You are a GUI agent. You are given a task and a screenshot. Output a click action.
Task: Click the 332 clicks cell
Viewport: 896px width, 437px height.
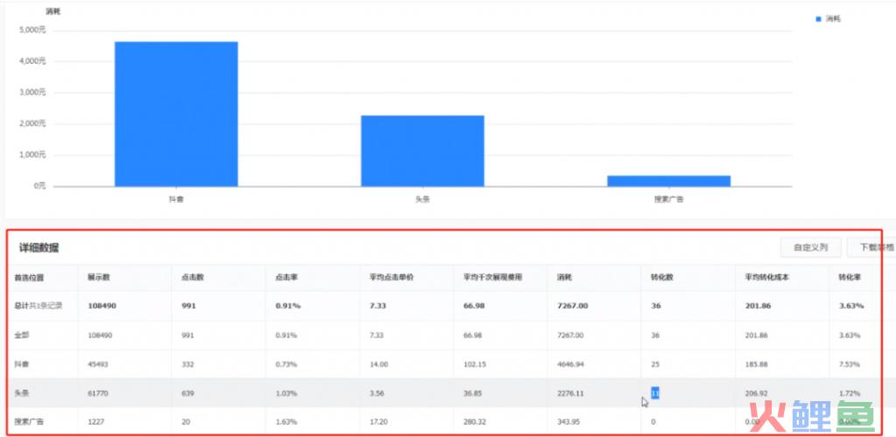click(x=187, y=364)
